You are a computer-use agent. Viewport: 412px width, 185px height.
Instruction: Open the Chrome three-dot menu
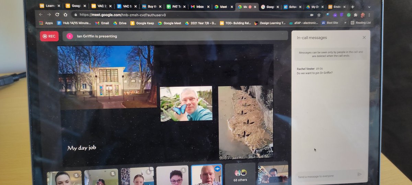369,15
